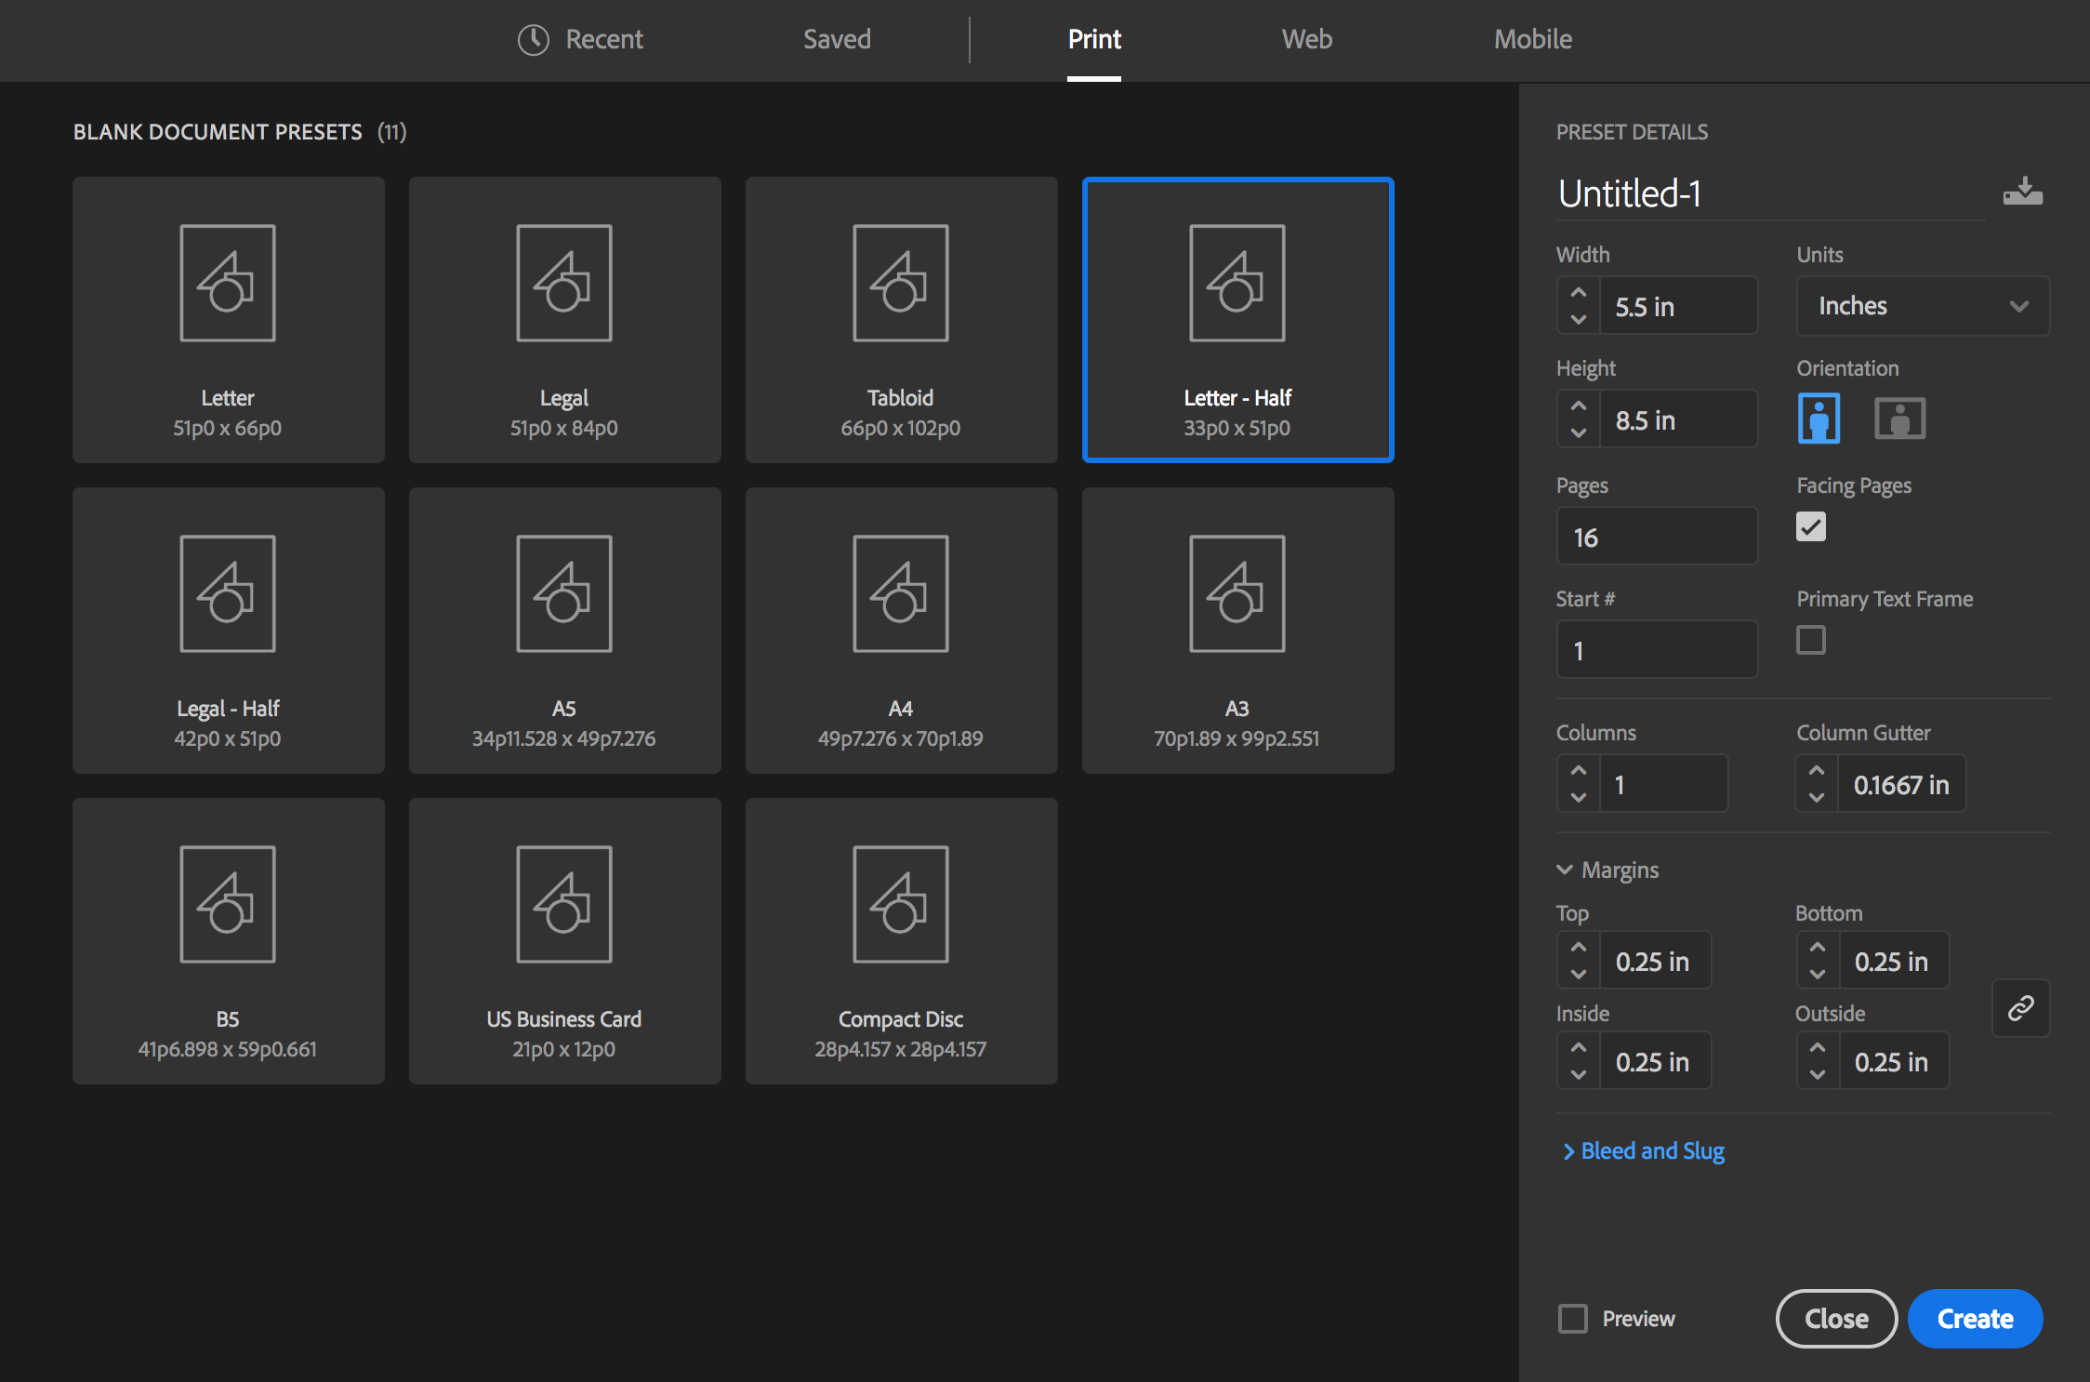
Task: Choose the Compact Disc preset icon
Action: [x=900, y=904]
